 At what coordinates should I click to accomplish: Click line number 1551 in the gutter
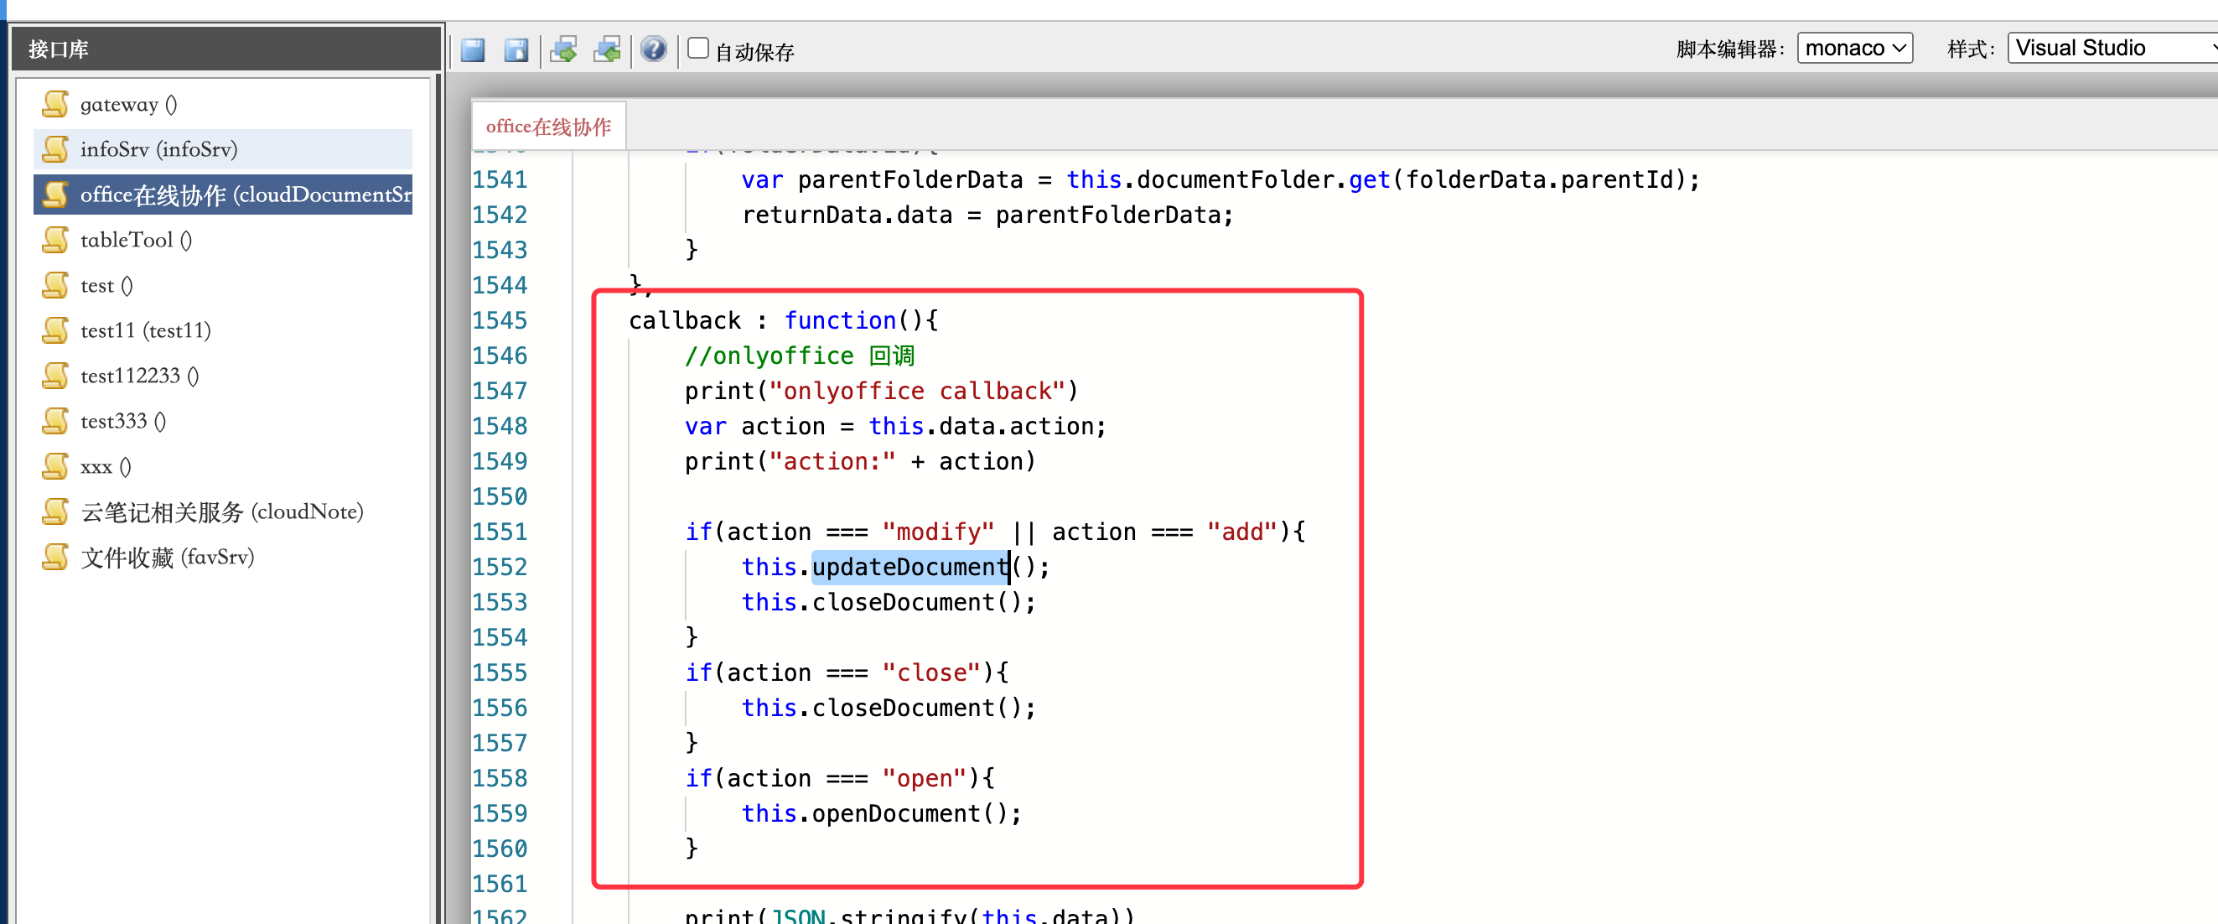(500, 532)
